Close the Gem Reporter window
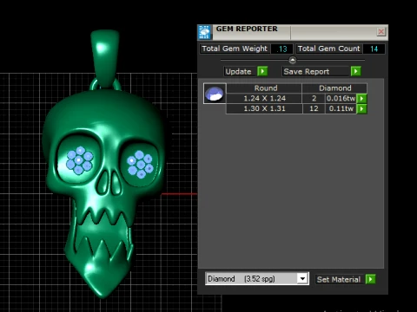This screenshot has height=312, width=417. pyautogui.click(x=381, y=31)
